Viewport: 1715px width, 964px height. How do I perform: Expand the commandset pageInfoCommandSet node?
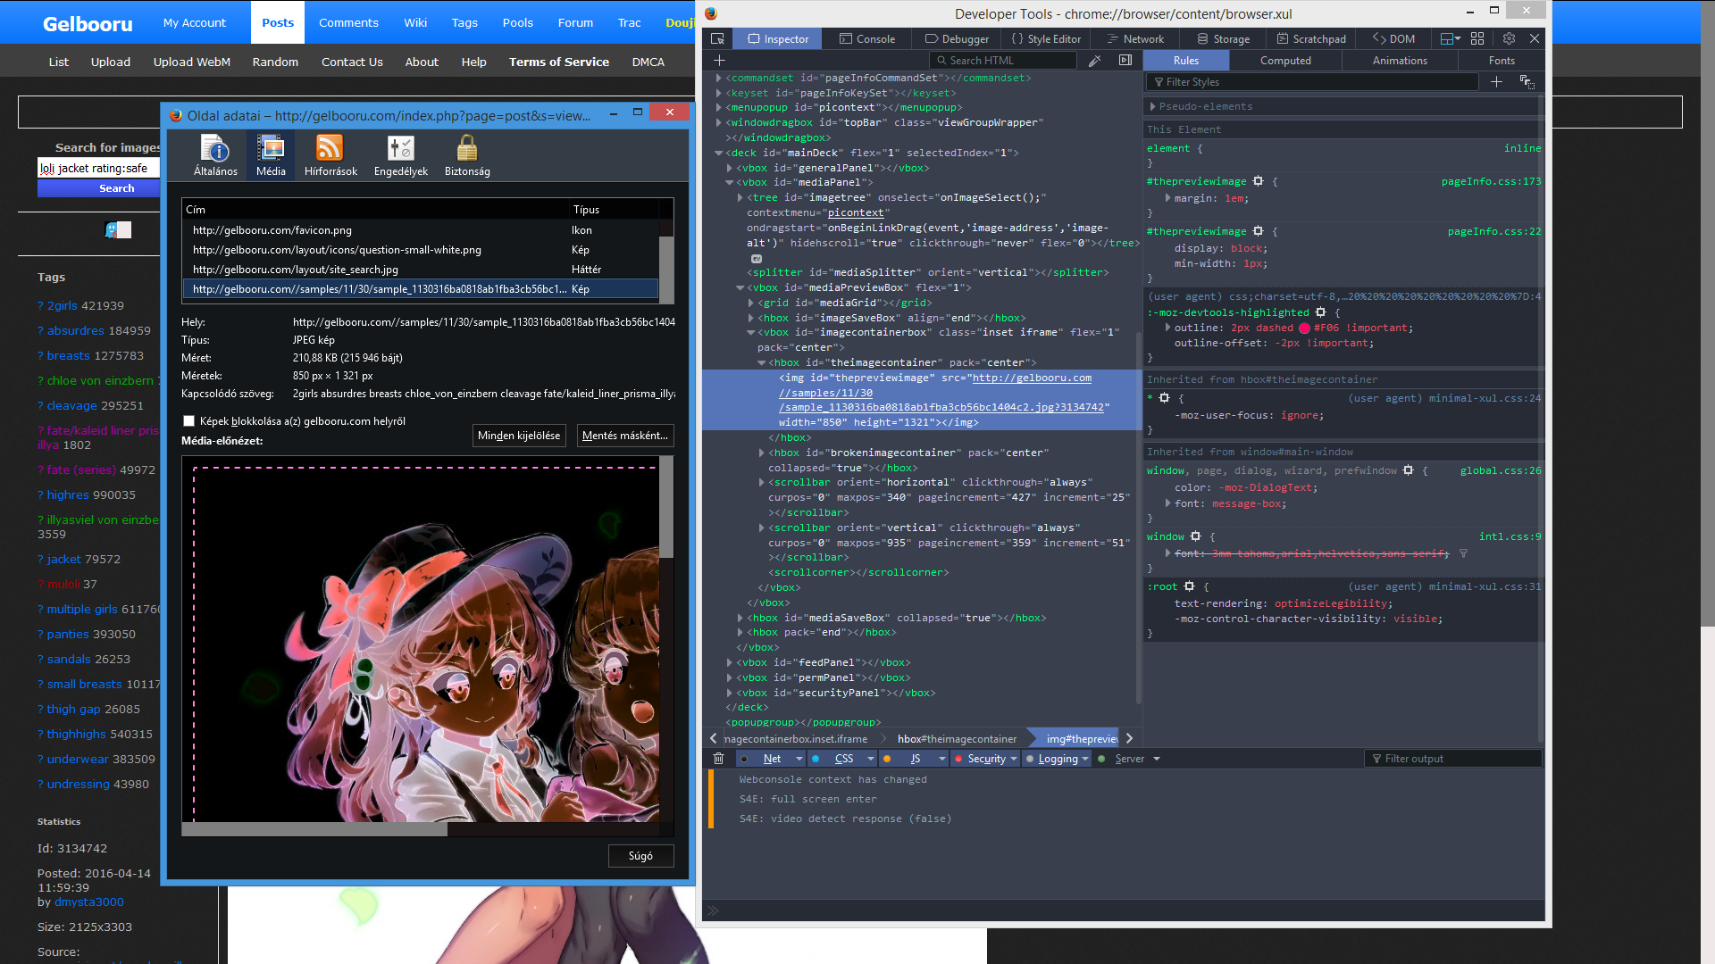click(719, 78)
